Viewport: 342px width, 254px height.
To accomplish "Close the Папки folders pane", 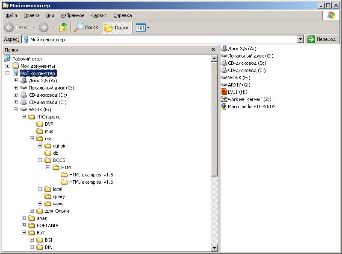I will tap(213, 49).
